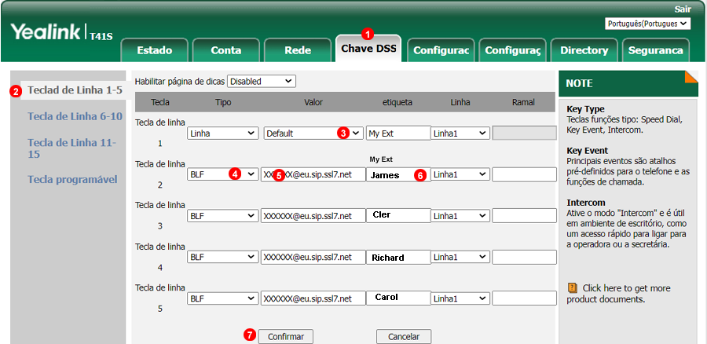Screen dimensions: 707x344
Task: Go to the Directory tab
Action: point(584,50)
